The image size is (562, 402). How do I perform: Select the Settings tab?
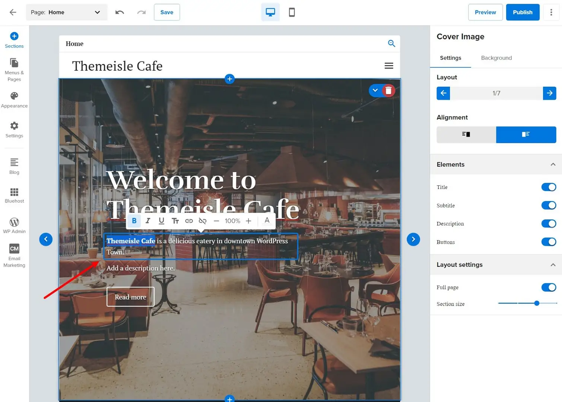coord(450,58)
